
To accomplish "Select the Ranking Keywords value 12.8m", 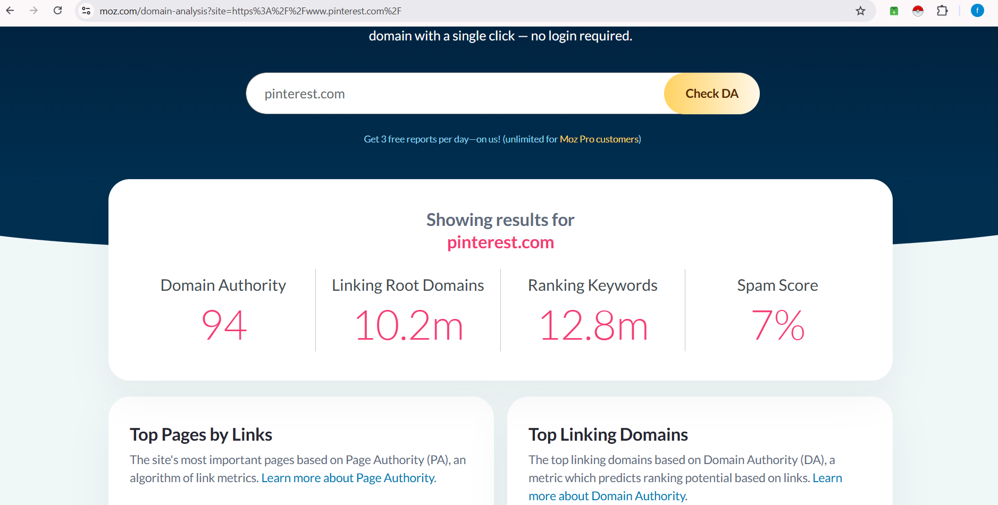I will point(593,325).
